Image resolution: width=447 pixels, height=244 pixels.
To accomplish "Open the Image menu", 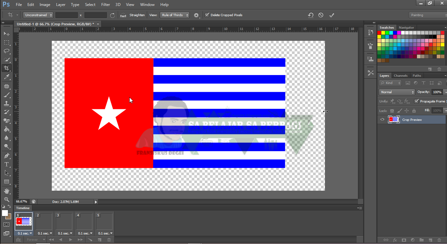I will click(x=45, y=5).
